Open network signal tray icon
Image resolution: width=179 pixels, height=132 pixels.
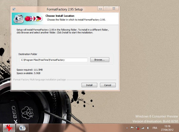[142, 128]
